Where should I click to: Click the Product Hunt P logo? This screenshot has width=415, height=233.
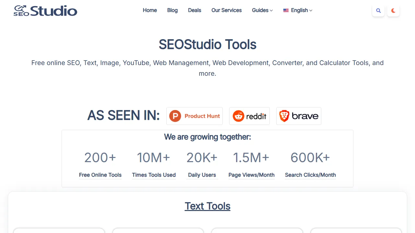[175, 116]
